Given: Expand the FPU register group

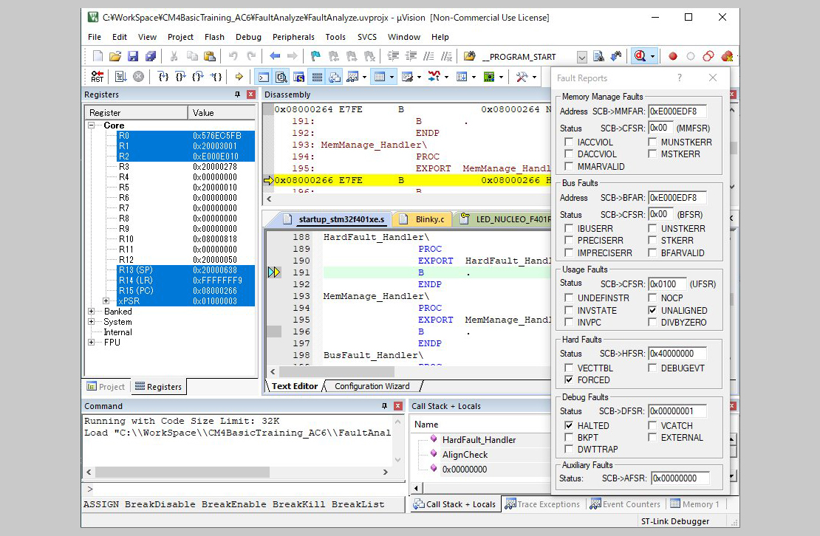Looking at the screenshot, I should 91,342.
